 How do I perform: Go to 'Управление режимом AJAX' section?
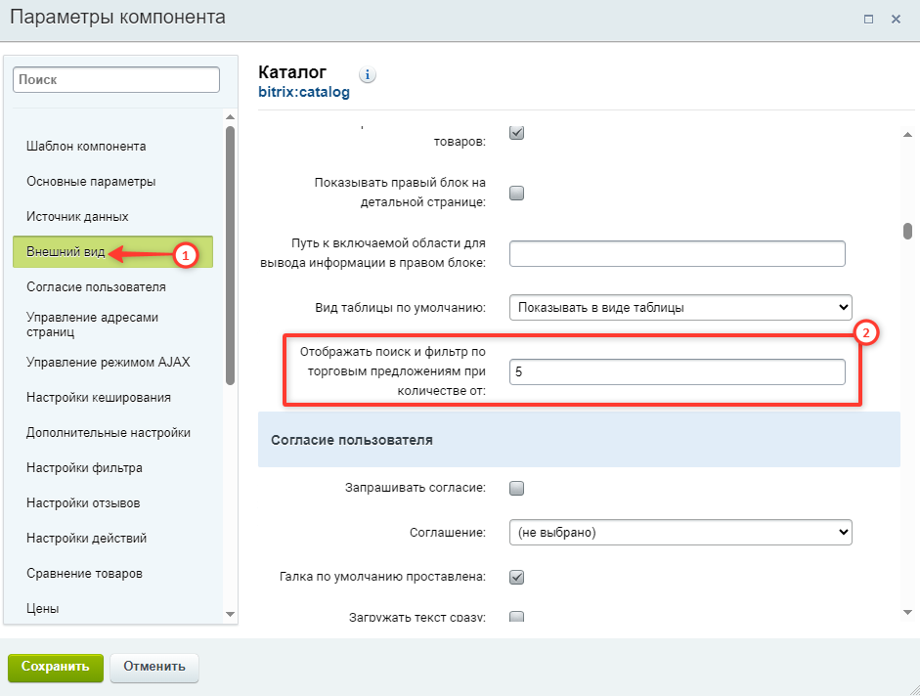tap(108, 362)
